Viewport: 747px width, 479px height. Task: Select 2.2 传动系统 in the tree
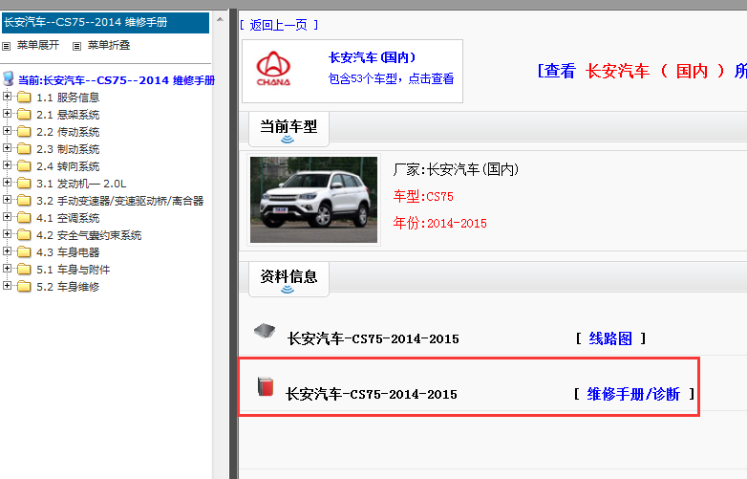click(68, 132)
